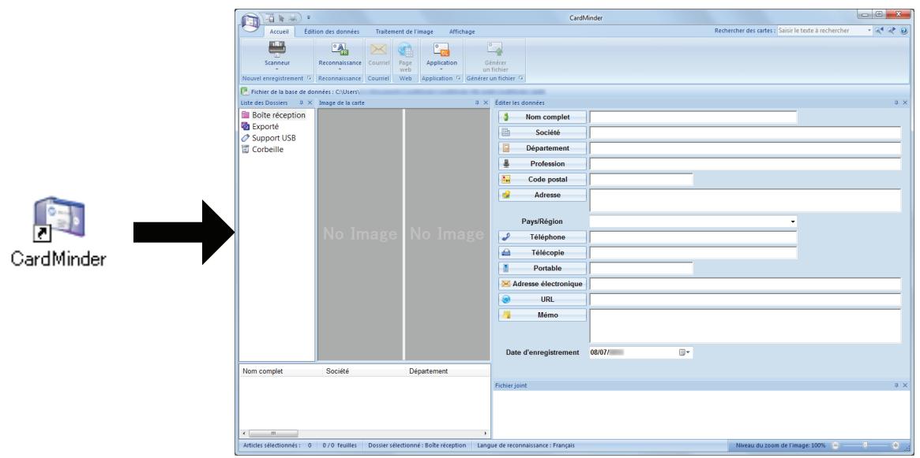The width and height of the screenshot is (920, 458).
Task: Click the Page web globe icon
Action: (x=405, y=50)
